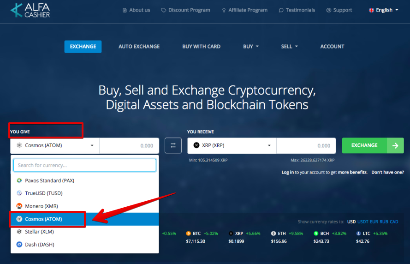410x264 pixels.
Task: Click the XRP icon in receive selector
Action: pyautogui.click(x=196, y=145)
